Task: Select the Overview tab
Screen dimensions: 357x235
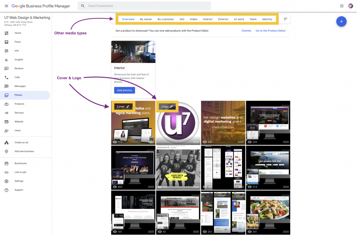Action: tap(128, 19)
